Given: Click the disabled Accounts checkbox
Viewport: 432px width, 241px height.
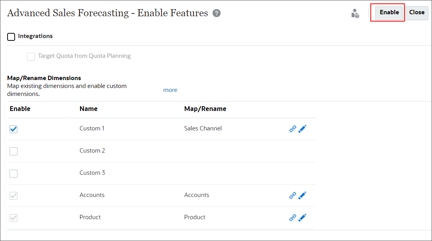Looking at the screenshot, I should click(x=13, y=195).
